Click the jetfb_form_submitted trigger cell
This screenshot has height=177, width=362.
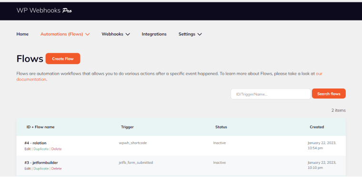(x=136, y=163)
